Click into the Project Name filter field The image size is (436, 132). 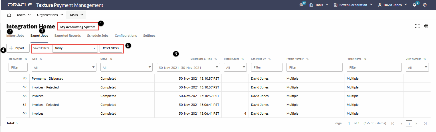tap(374, 67)
